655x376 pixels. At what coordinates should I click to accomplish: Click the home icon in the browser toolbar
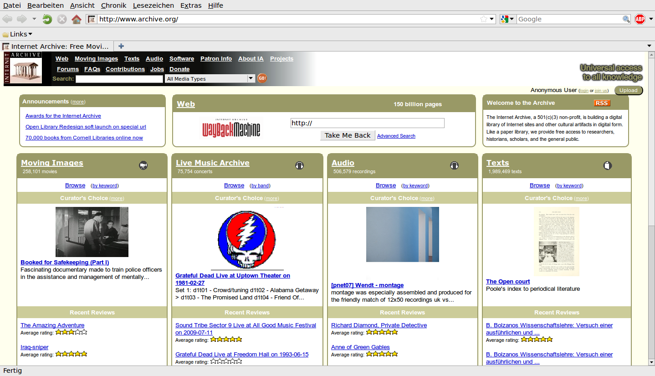click(x=76, y=19)
